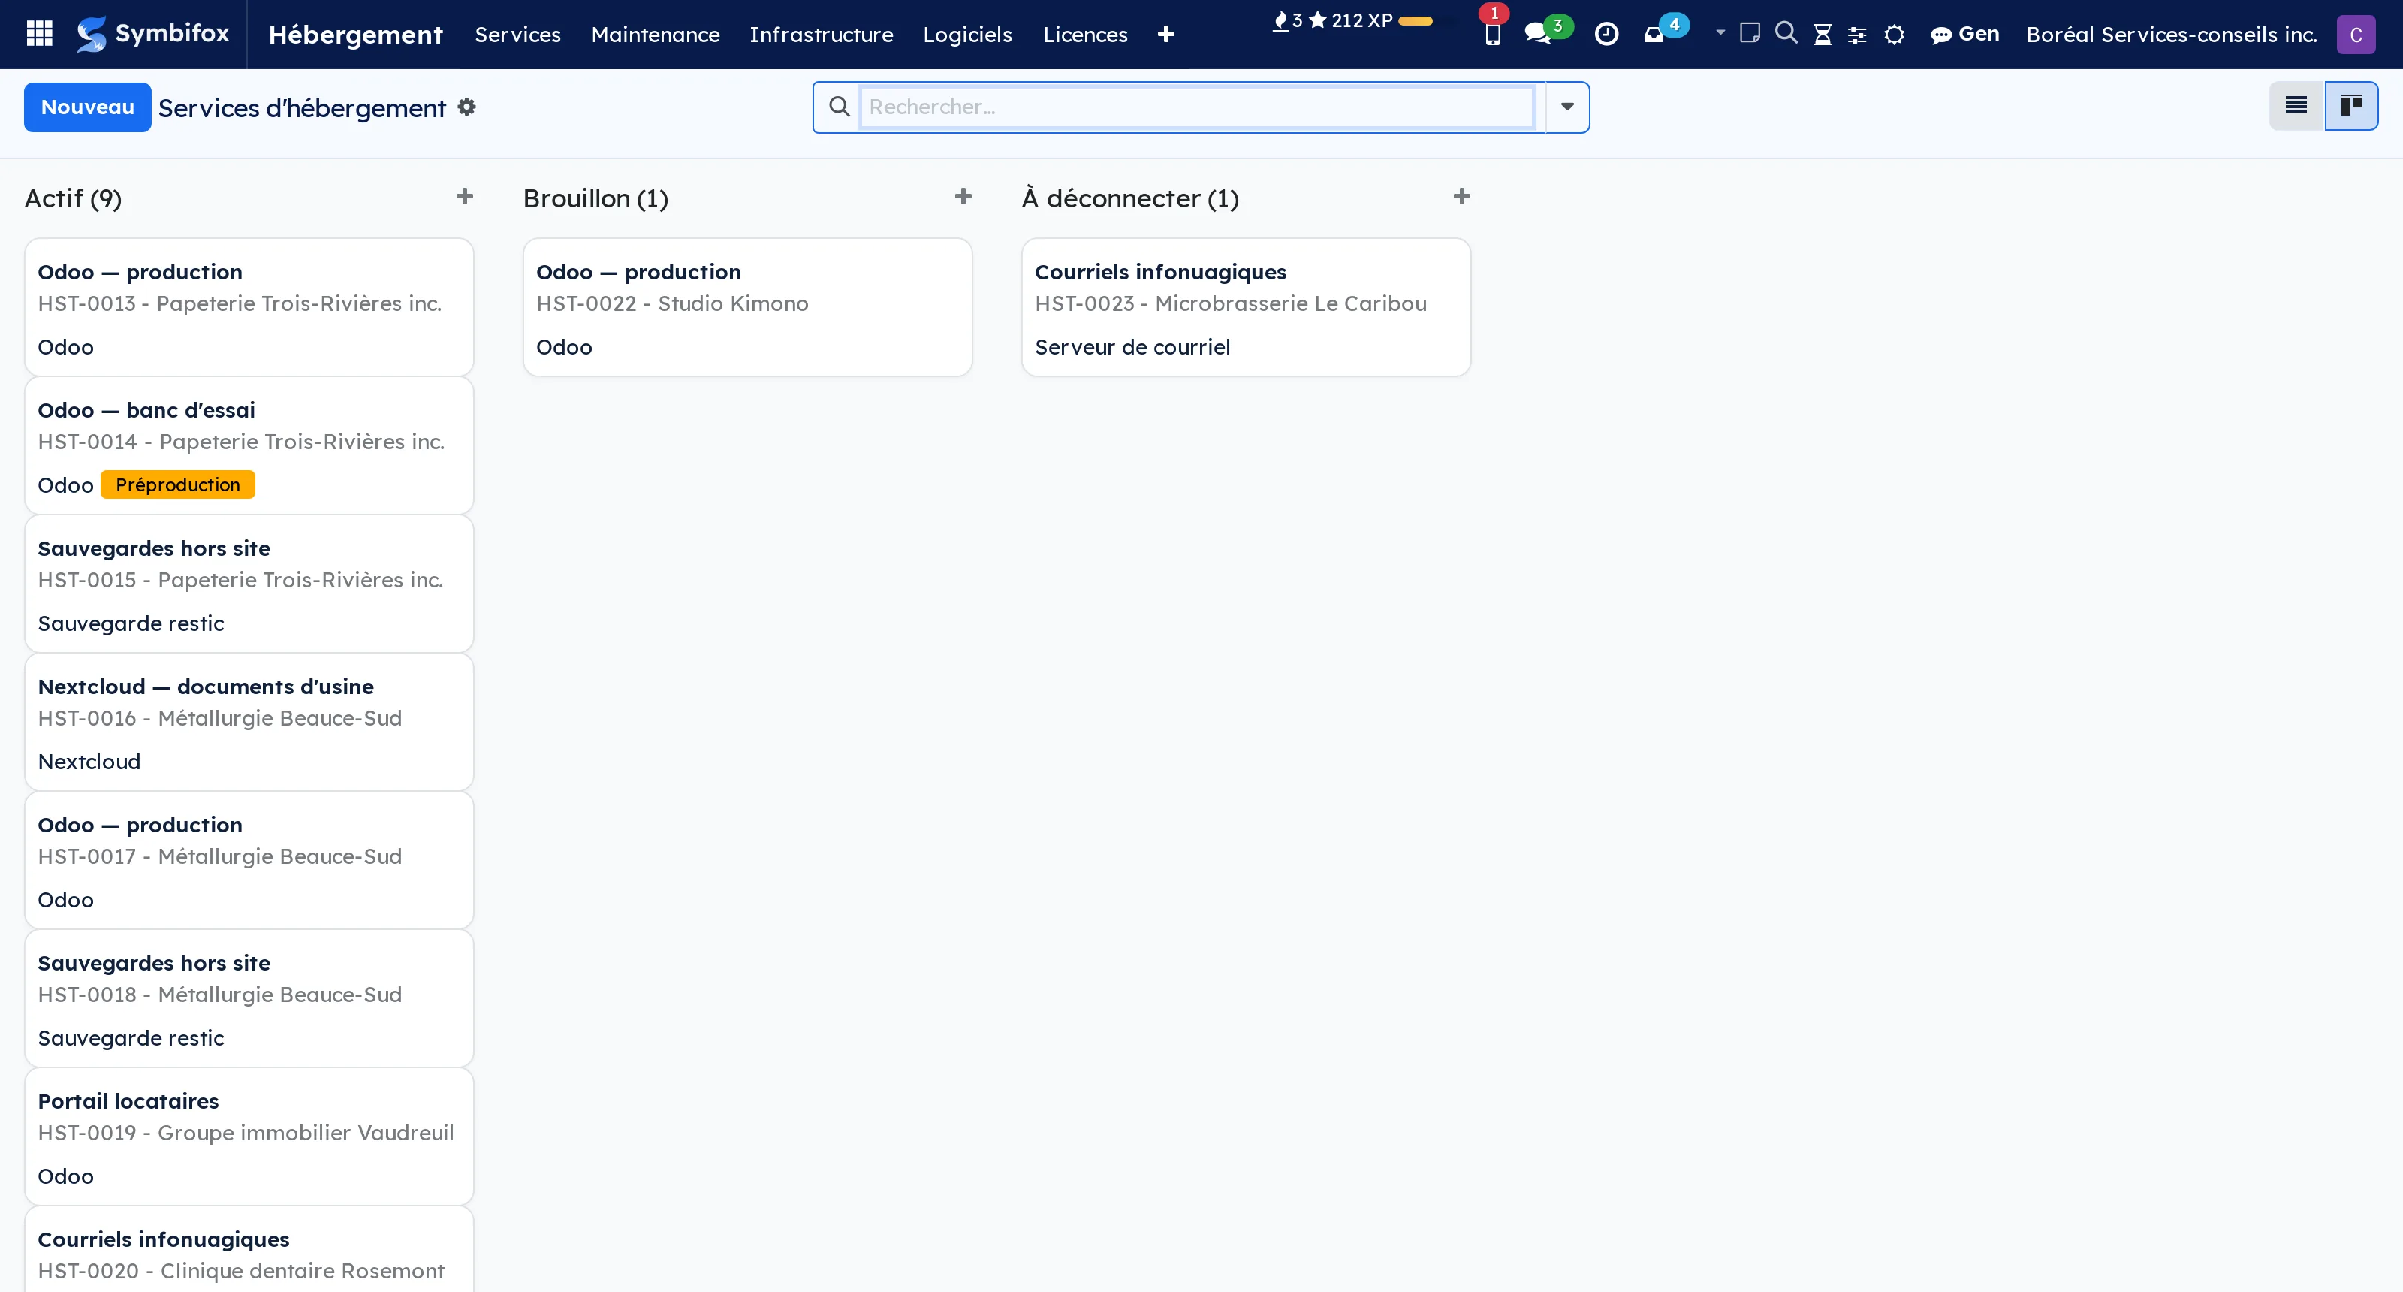2403x1292 pixels.
Task: Click the flame streak indicator
Action: pyautogui.click(x=1287, y=20)
